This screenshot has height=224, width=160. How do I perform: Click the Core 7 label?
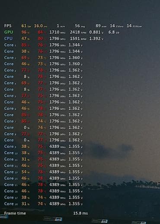10,121
